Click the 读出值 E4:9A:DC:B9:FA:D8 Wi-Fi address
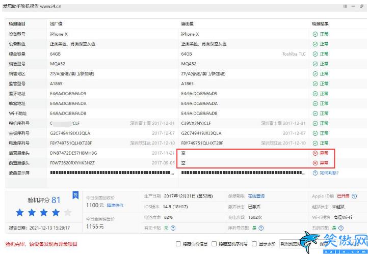The height and width of the screenshot is (254, 368). point(199,114)
